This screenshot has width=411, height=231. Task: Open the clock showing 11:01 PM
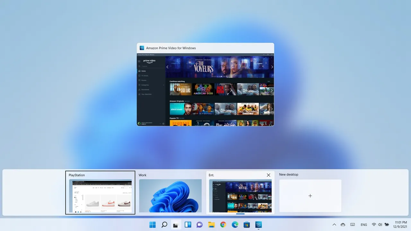(x=401, y=225)
